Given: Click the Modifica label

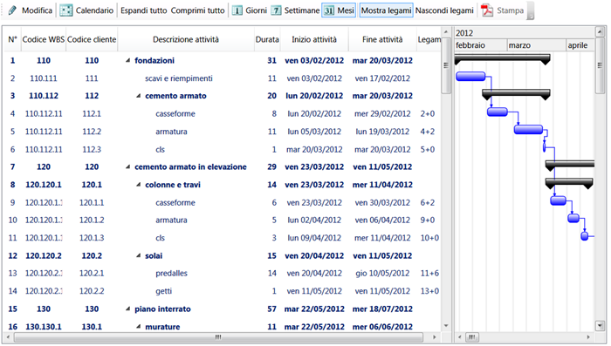Looking at the screenshot, I should tap(37, 10).
